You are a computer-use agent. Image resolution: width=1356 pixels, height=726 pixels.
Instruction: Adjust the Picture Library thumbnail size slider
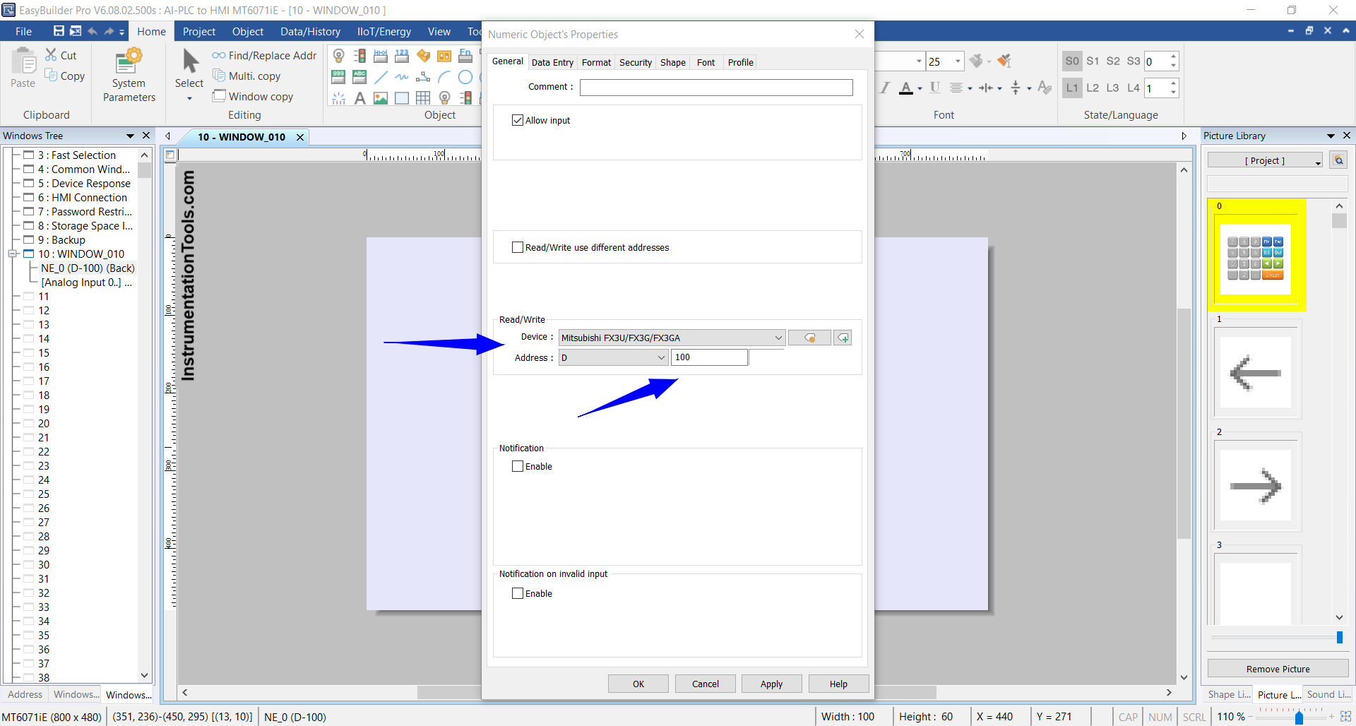point(1339,638)
